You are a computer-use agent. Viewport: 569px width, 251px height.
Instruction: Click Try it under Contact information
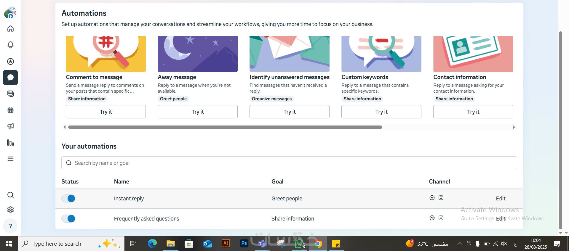pos(473,112)
